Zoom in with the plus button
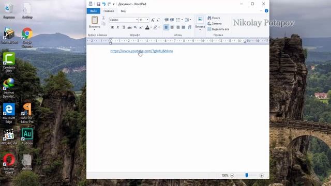Image resolution: width=331 pixels, height=186 pixels. point(262,176)
